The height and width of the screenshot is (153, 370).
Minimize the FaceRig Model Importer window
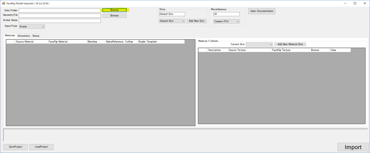tap(344, 4)
